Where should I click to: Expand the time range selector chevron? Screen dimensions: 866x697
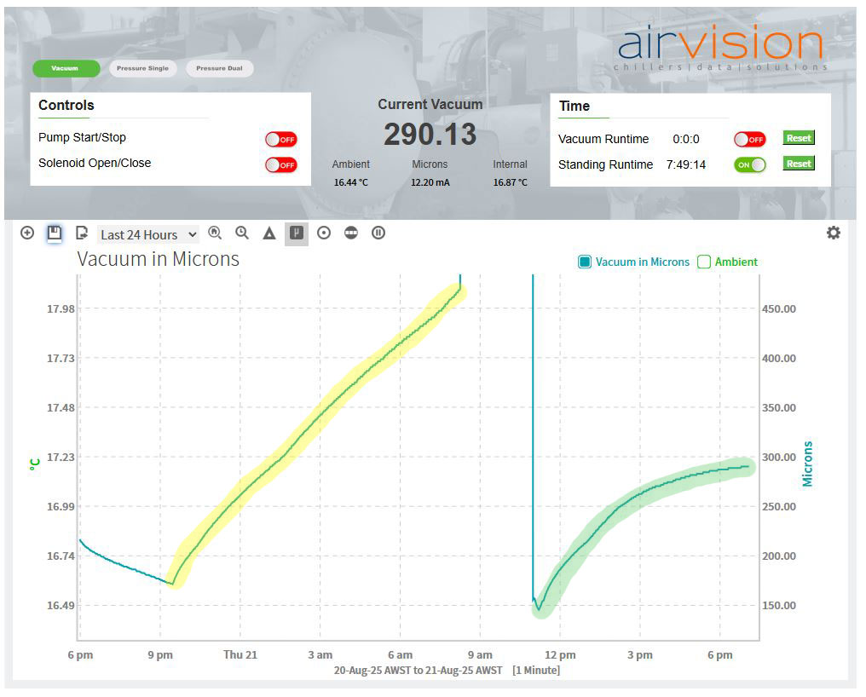(x=192, y=233)
